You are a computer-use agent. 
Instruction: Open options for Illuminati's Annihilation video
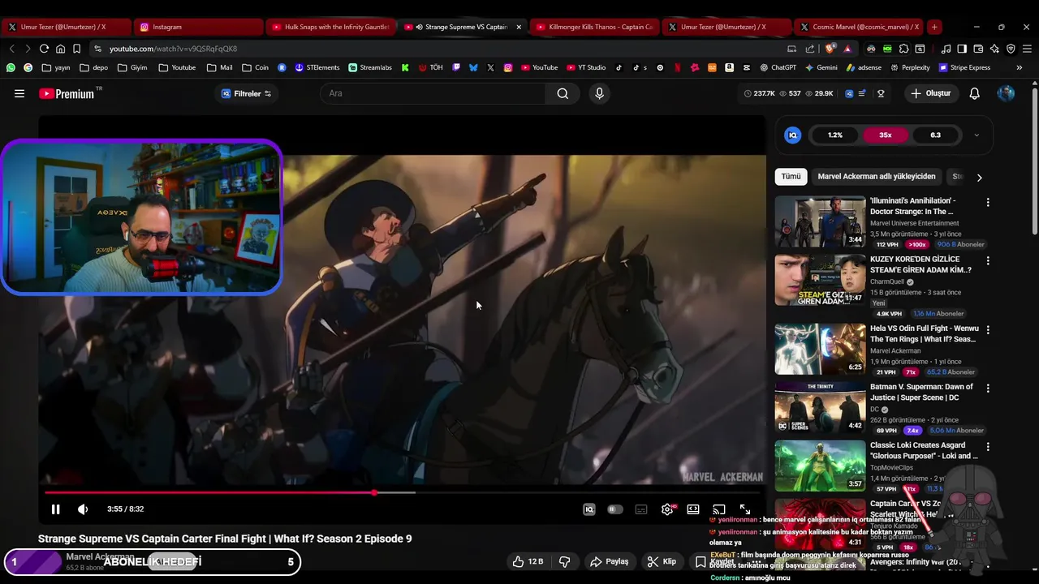point(988,202)
